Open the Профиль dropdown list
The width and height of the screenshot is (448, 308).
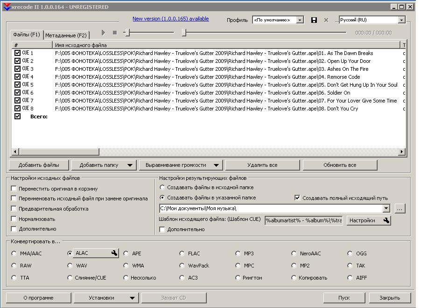300,20
